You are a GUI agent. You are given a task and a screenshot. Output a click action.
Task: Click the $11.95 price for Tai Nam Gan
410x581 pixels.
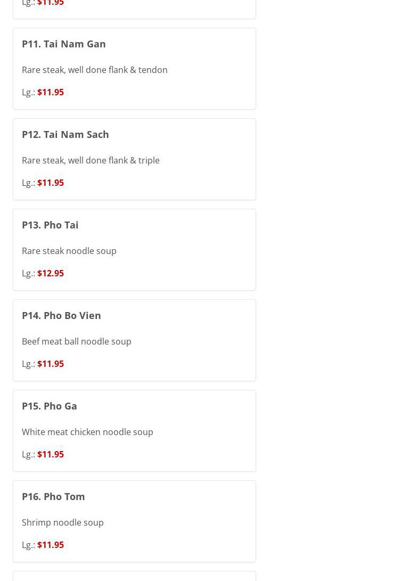(x=51, y=92)
